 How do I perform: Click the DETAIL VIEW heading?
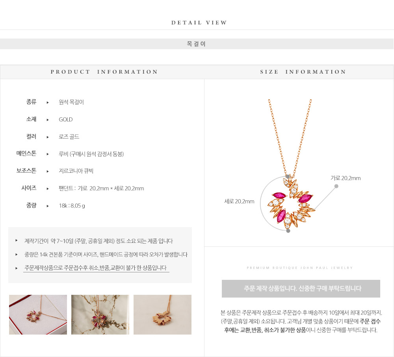(x=199, y=22)
